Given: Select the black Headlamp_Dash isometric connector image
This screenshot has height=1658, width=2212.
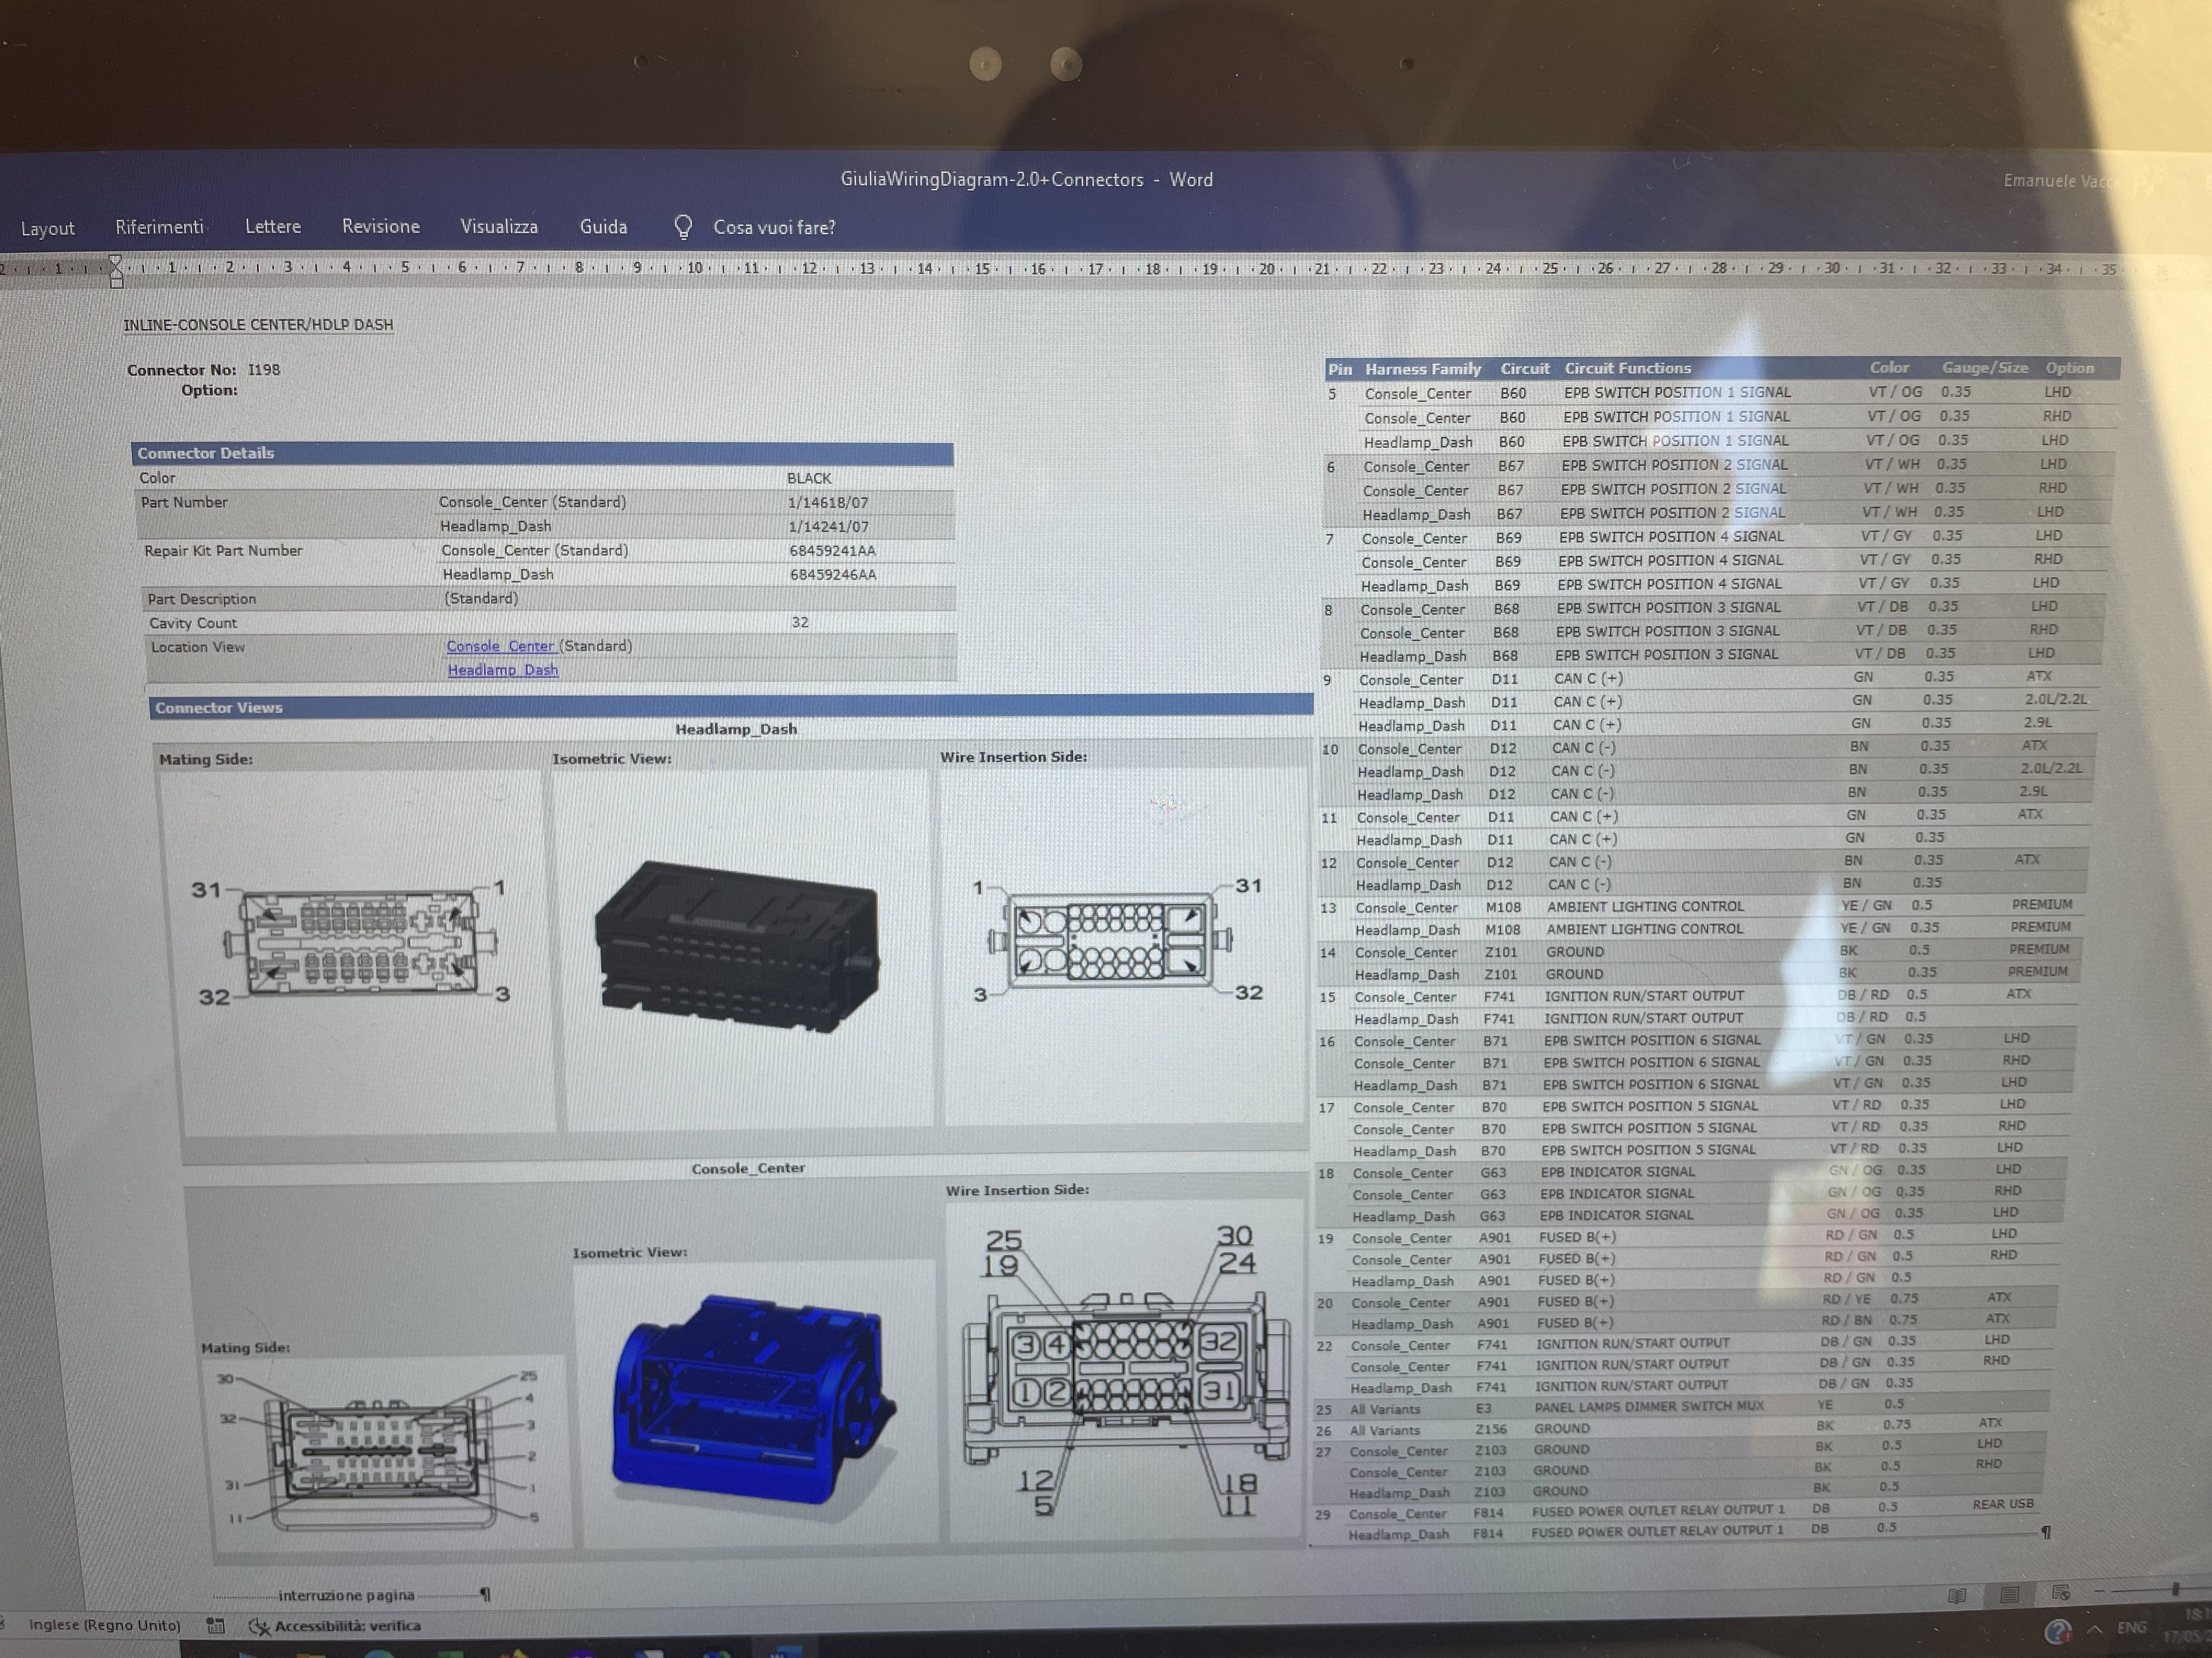Looking at the screenshot, I should tap(738, 947).
